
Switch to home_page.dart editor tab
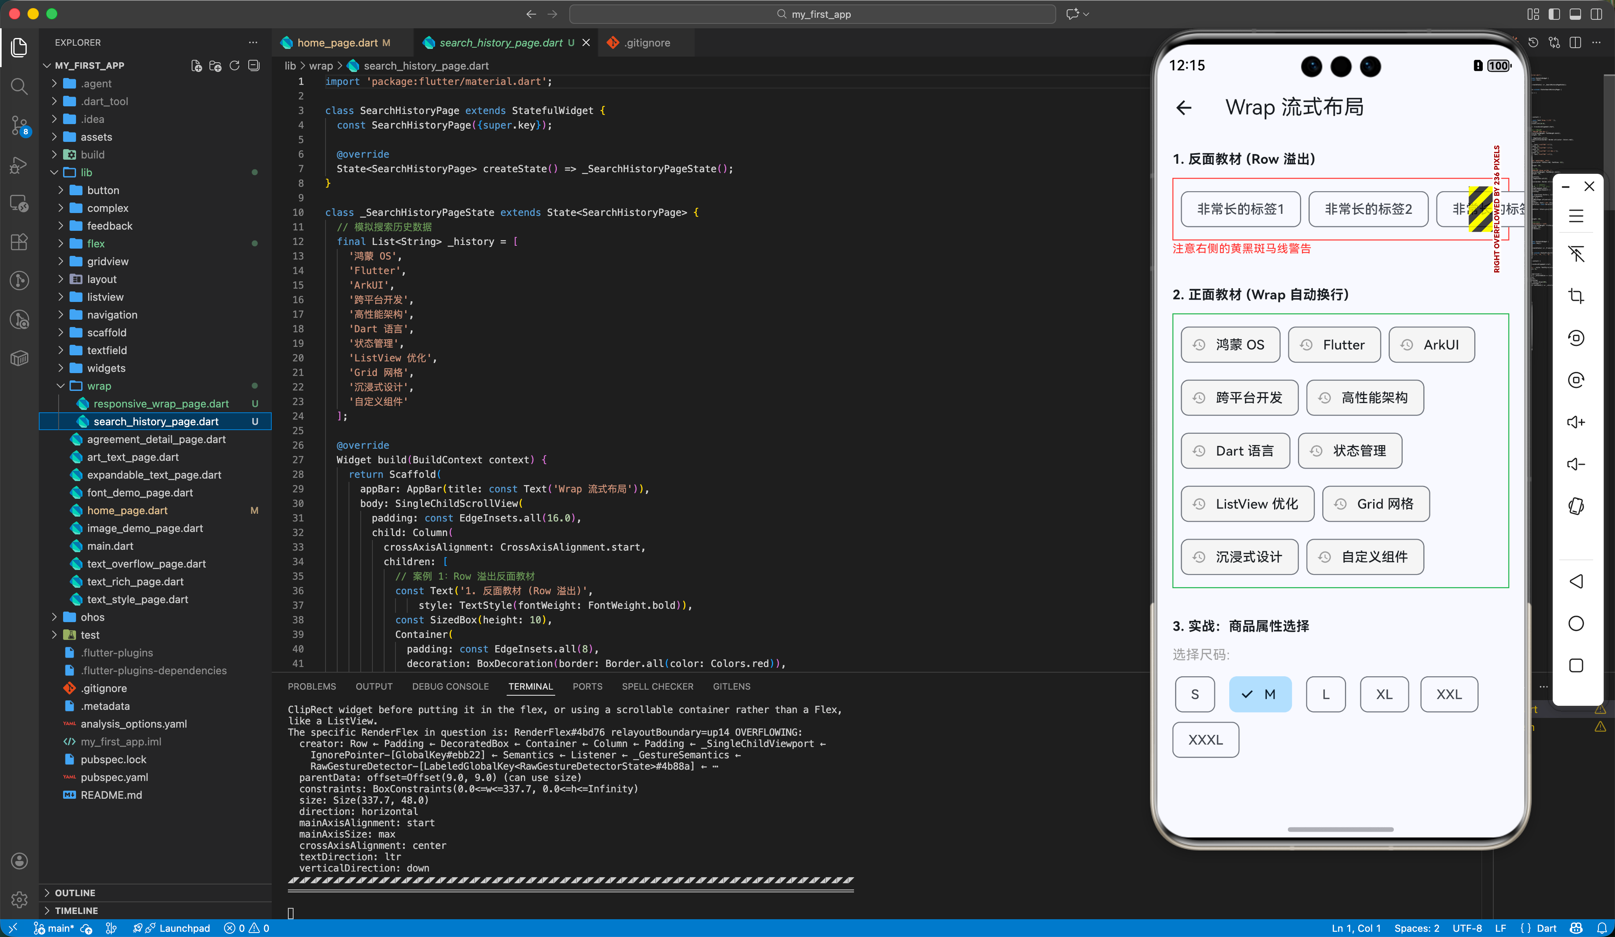(x=337, y=43)
